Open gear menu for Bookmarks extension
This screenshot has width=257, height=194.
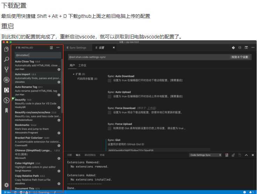[59, 133]
